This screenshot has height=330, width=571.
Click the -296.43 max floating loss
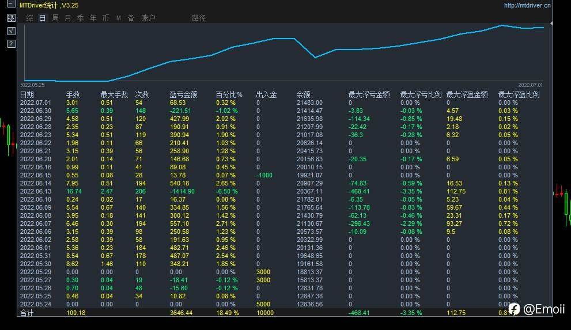(x=359, y=224)
